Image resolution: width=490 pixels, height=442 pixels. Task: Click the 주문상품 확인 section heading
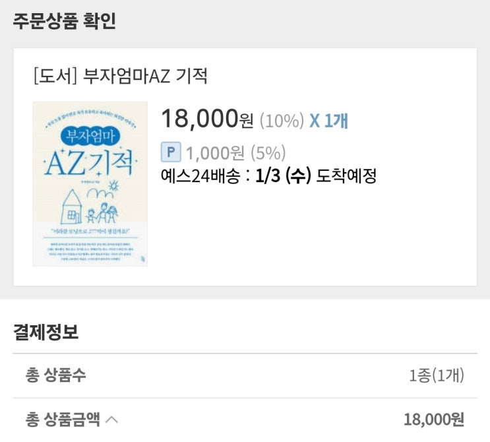coord(64,21)
